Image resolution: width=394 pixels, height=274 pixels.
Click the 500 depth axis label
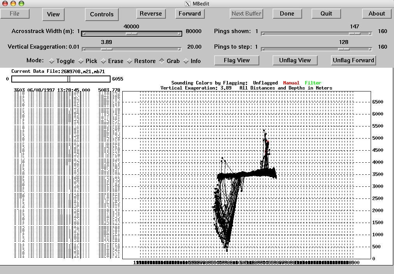[x=376, y=247]
